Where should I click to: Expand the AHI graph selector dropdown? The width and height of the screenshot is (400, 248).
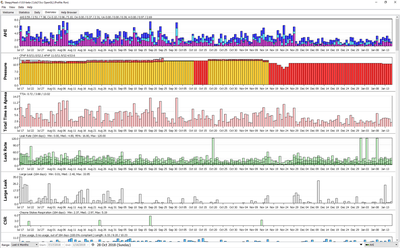(396, 245)
